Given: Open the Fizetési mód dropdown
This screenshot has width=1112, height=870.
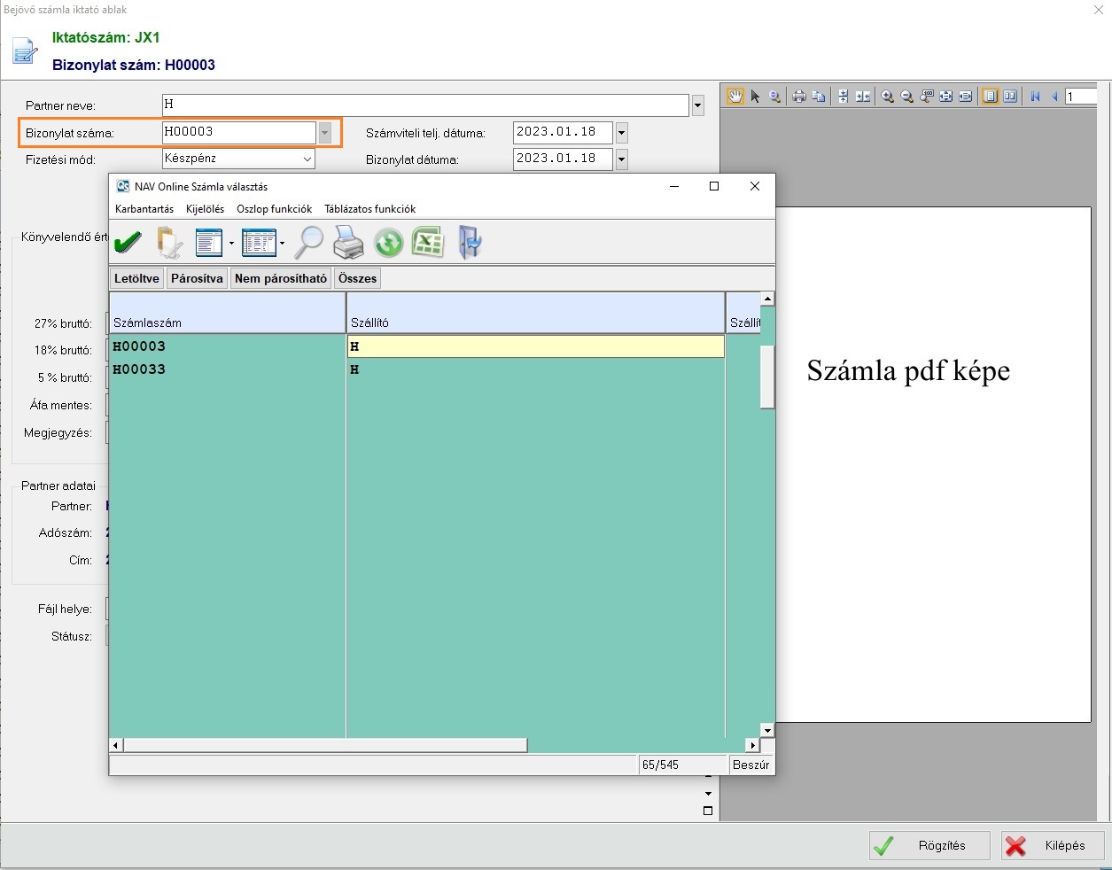Looking at the screenshot, I should click(307, 159).
